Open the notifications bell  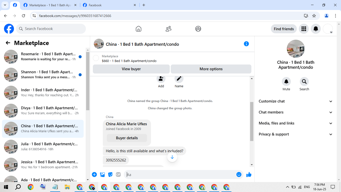point(316,29)
